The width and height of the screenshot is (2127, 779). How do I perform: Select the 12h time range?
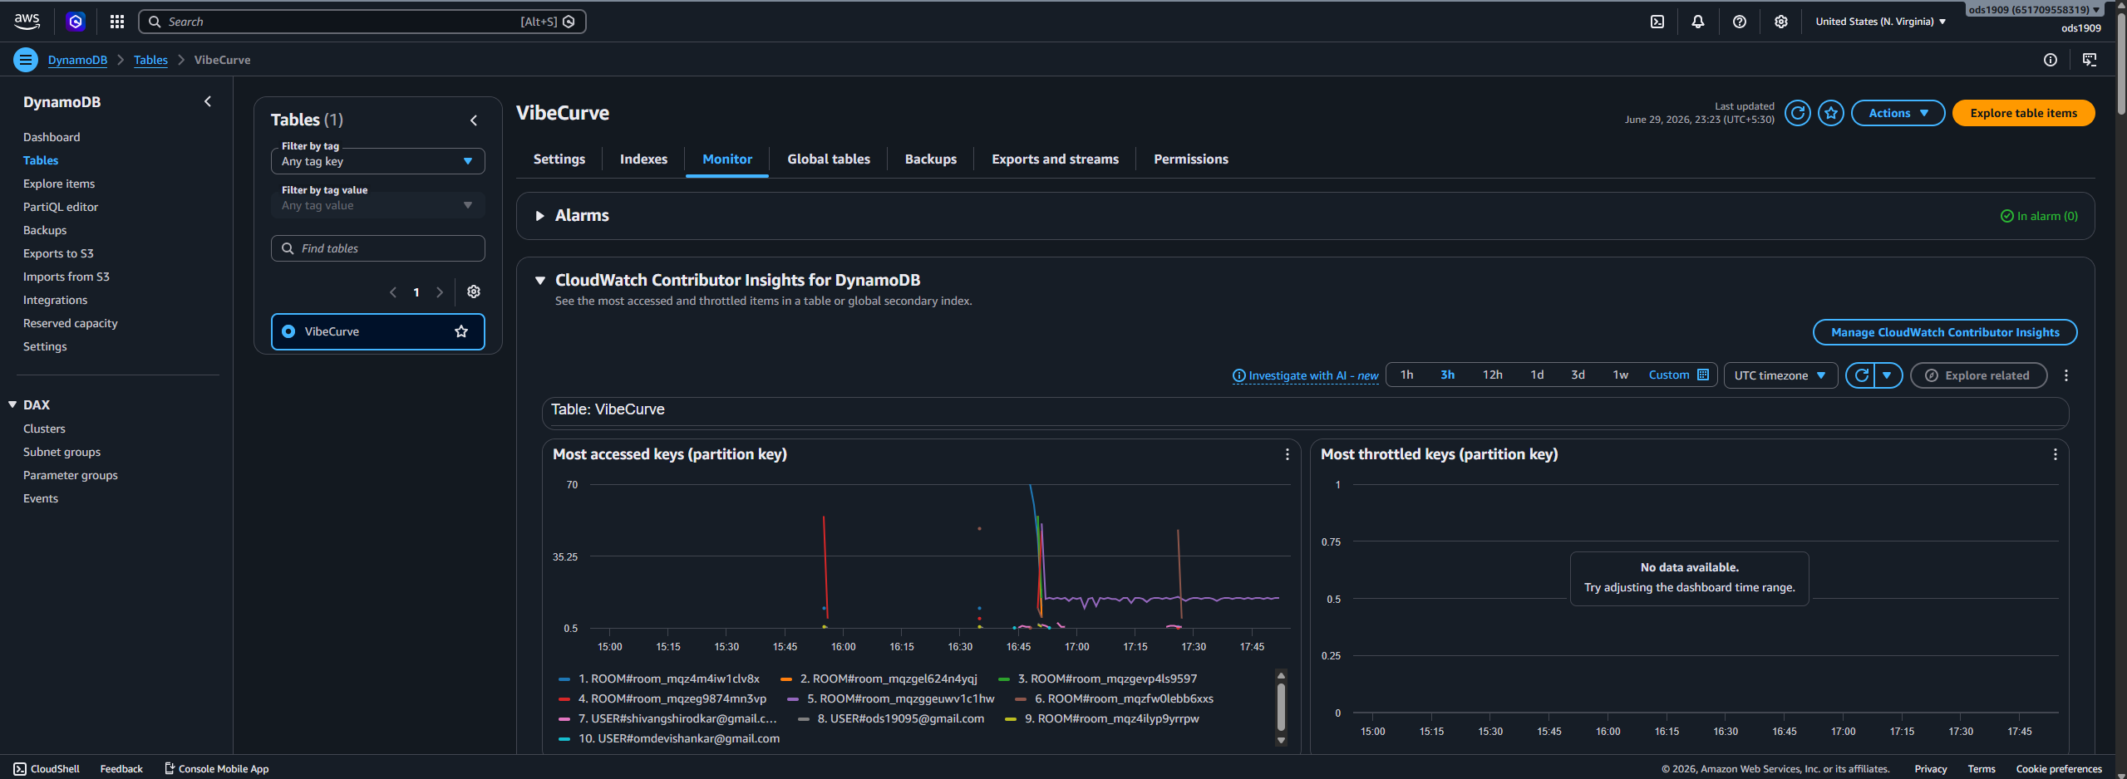[1492, 375]
